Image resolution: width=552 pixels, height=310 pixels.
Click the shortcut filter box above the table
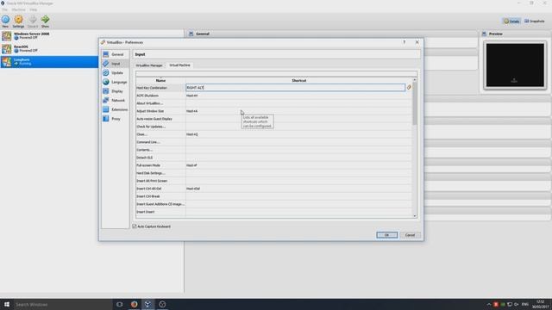coord(276,74)
